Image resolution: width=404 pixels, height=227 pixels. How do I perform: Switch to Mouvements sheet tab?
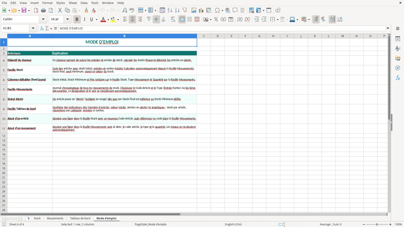coord(55,218)
